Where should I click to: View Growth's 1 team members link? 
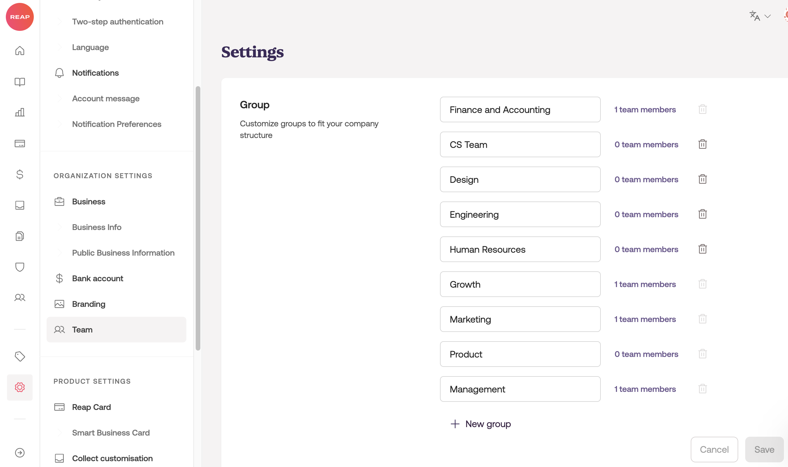click(645, 284)
